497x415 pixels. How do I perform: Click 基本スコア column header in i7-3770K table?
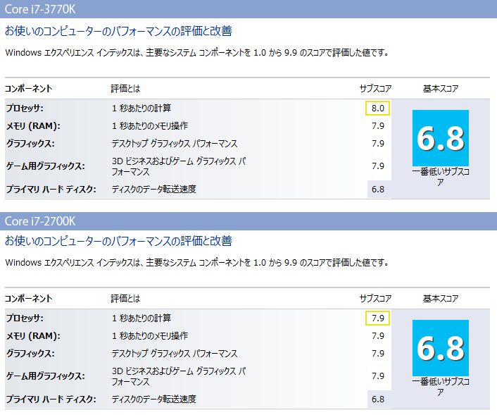coord(441,89)
